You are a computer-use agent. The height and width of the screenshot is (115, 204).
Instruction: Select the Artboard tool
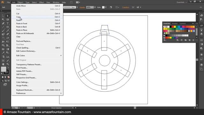pos(3,60)
